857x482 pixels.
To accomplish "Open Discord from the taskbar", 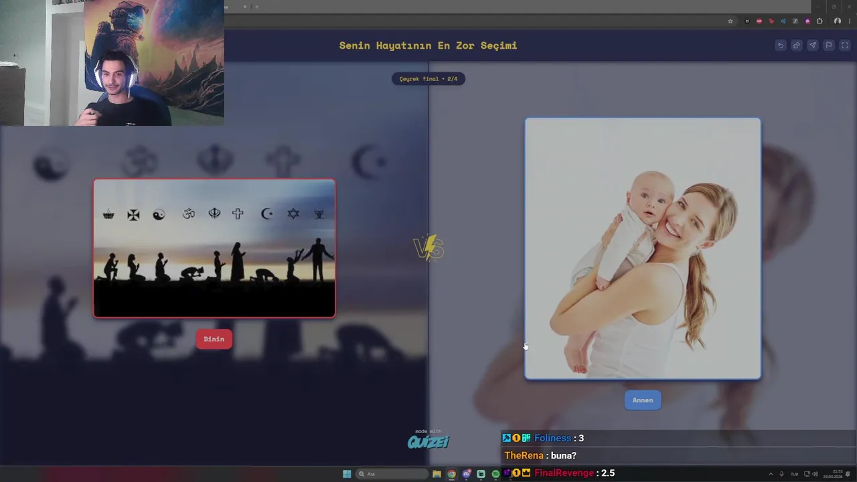I will point(467,474).
